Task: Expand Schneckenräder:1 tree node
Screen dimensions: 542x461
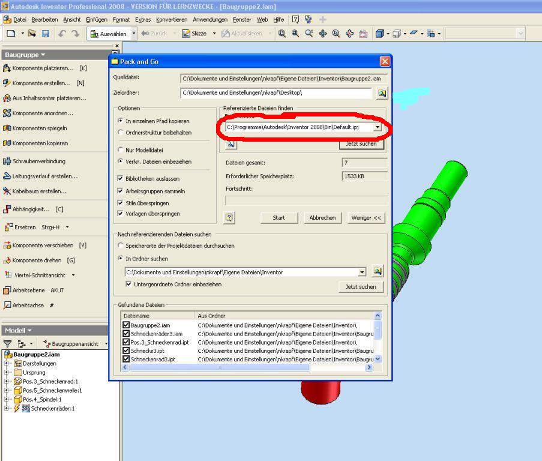Action: click(x=6, y=408)
